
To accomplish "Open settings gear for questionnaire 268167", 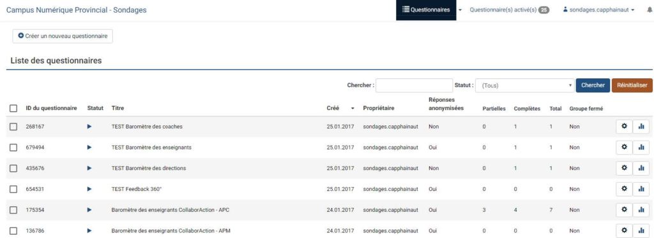I will click(x=624, y=127).
